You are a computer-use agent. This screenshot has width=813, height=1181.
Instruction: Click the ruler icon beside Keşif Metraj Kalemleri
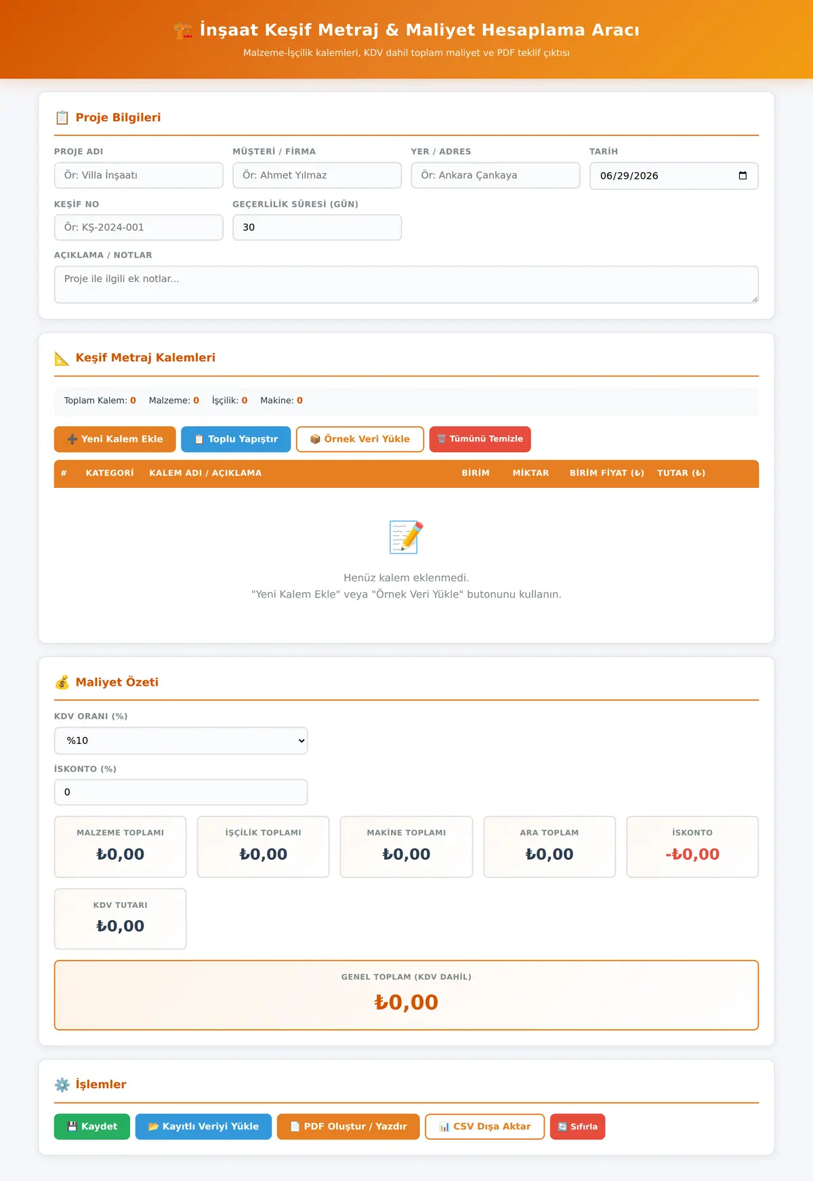tap(62, 358)
